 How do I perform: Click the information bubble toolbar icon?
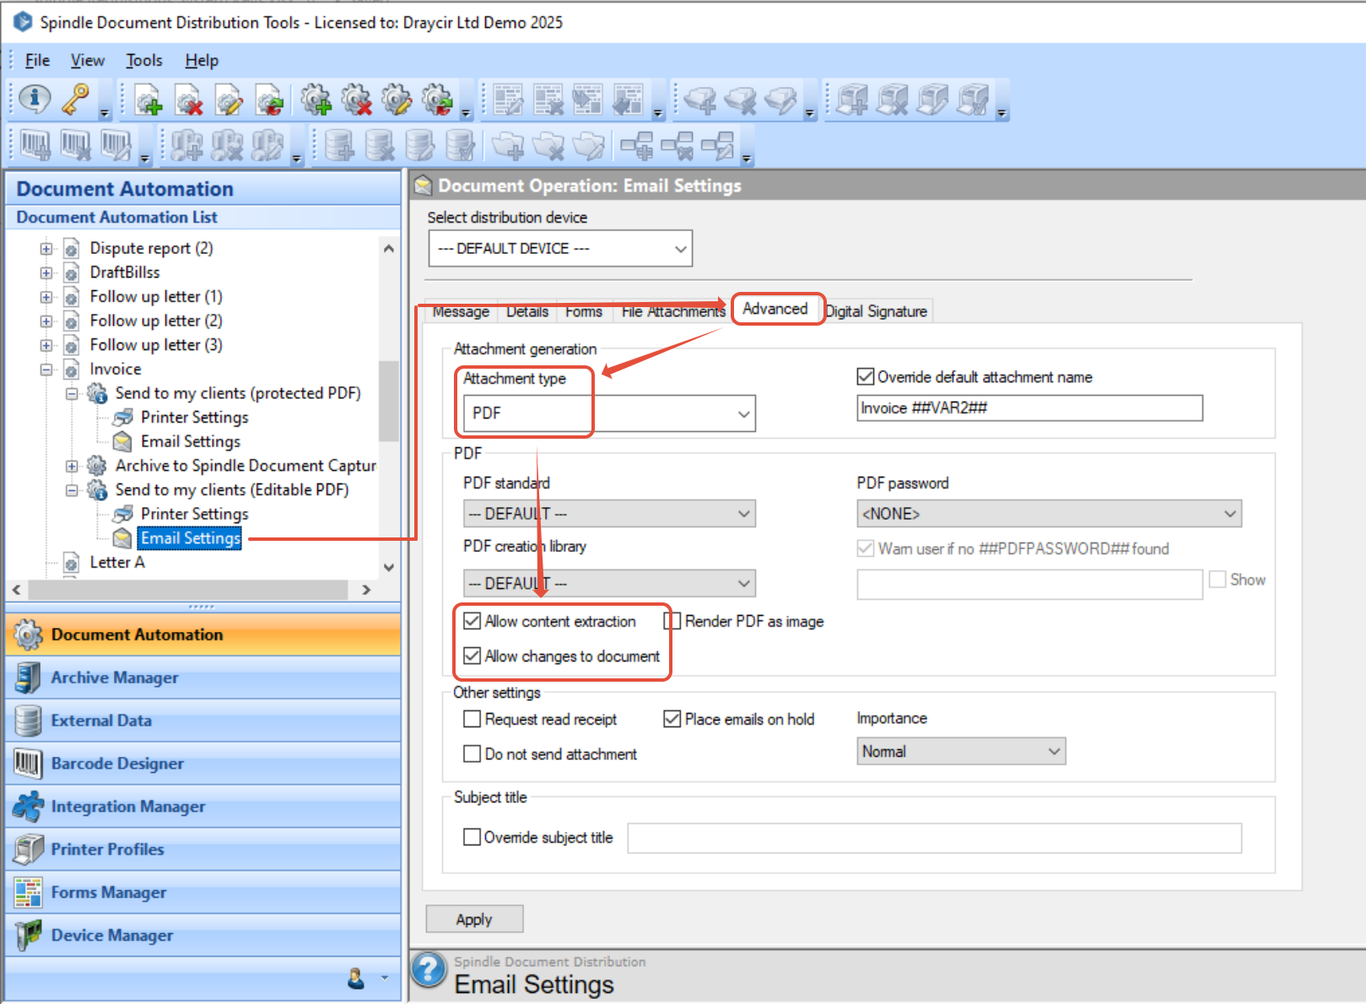pyautogui.click(x=35, y=99)
